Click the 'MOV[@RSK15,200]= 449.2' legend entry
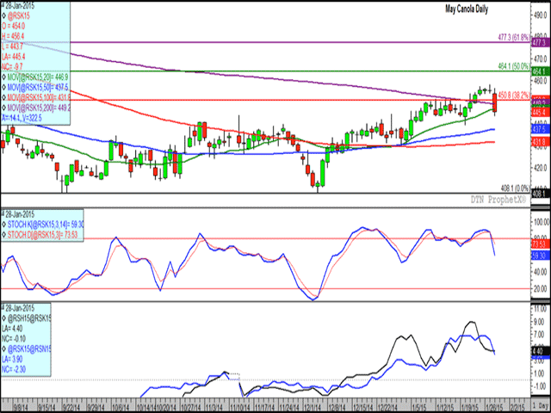 [x=39, y=107]
